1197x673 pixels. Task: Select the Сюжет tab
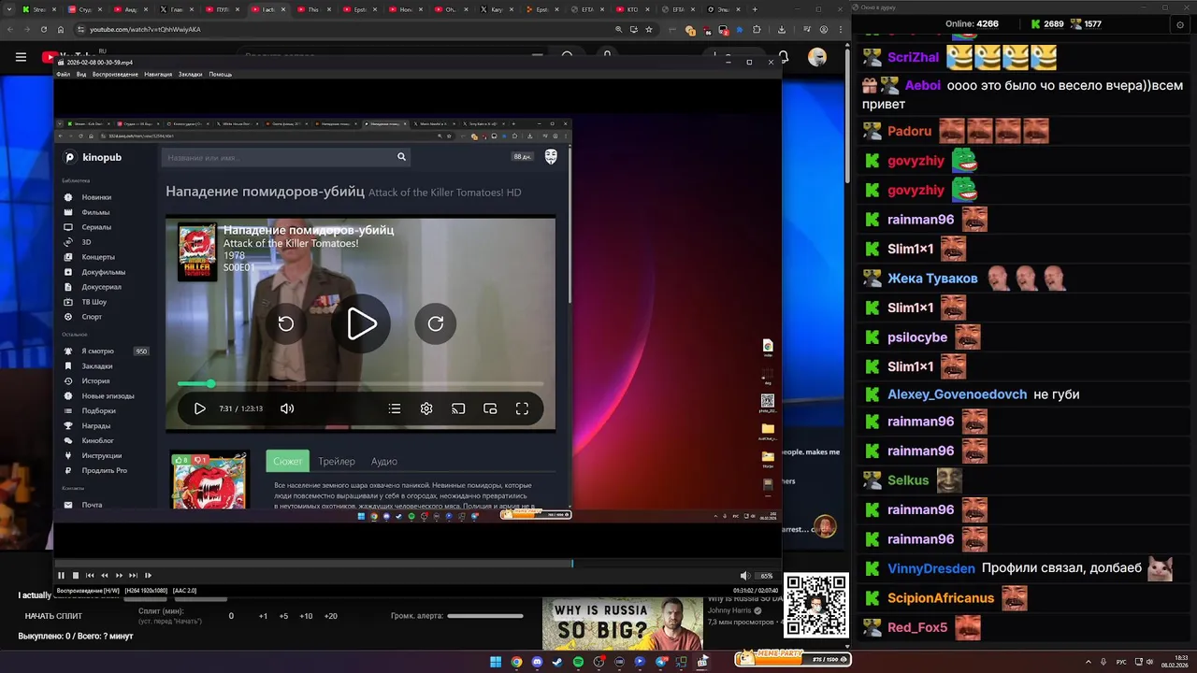pyautogui.click(x=287, y=461)
